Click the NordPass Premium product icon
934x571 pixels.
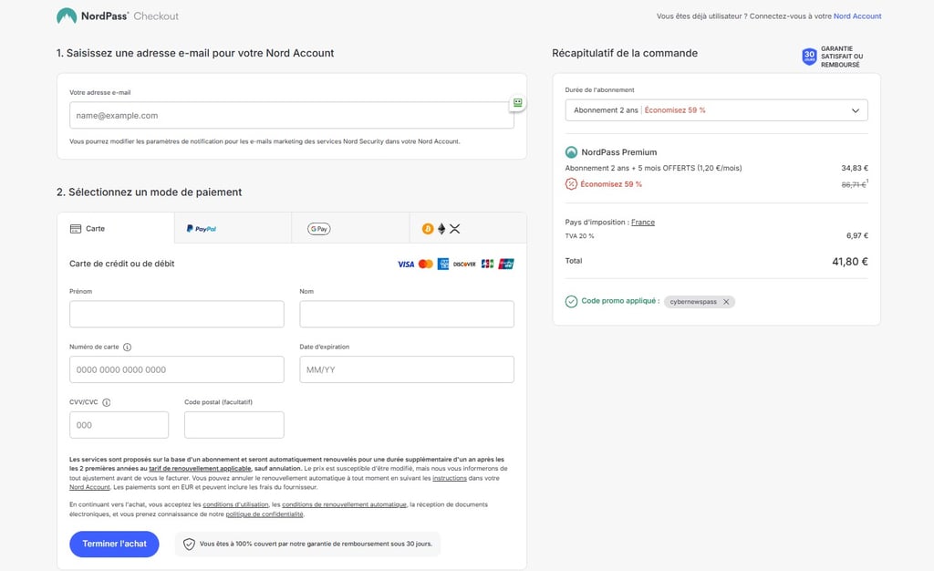571,151
